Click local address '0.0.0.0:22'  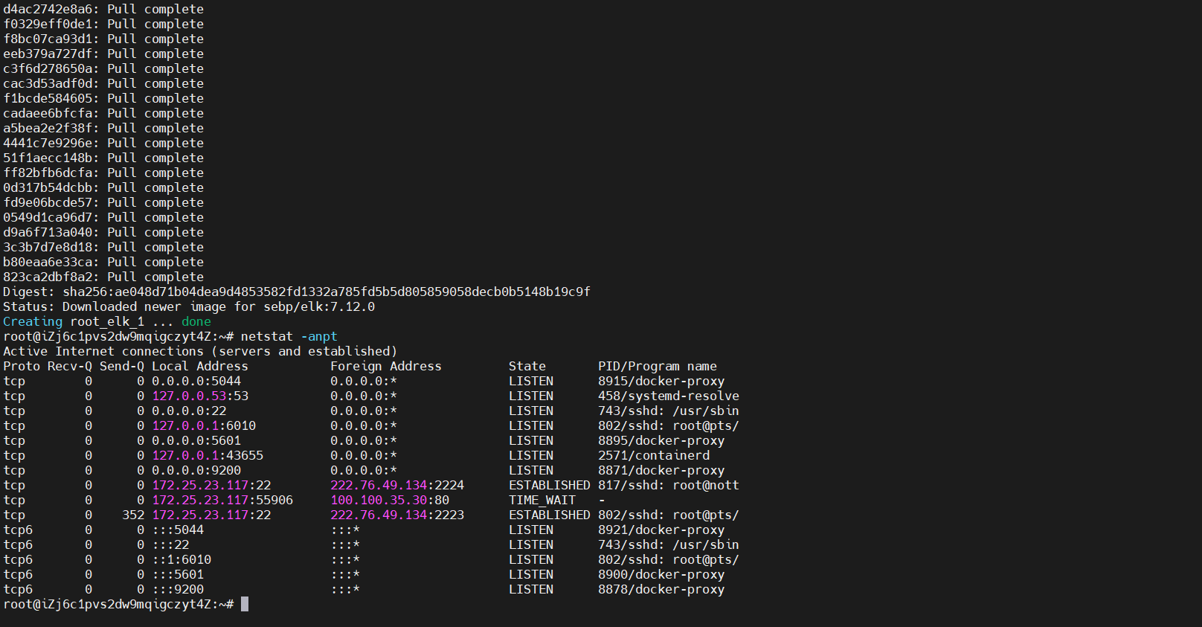pyautogui.click(x=189, y=411)
